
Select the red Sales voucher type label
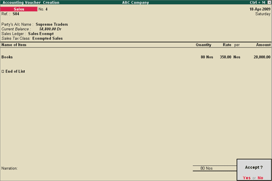19,9
